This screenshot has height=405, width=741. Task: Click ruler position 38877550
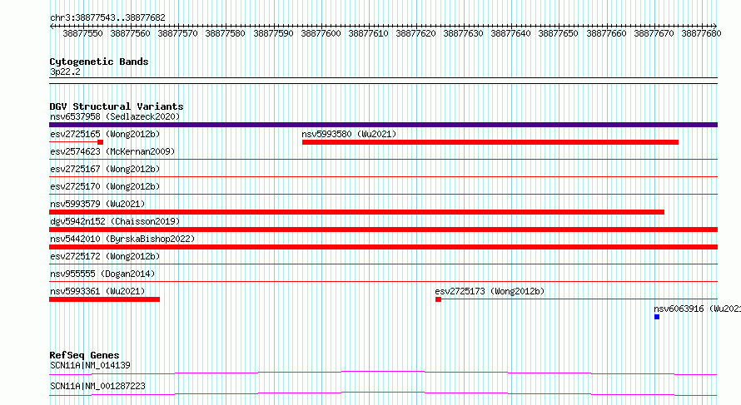[x=82, y=33]
